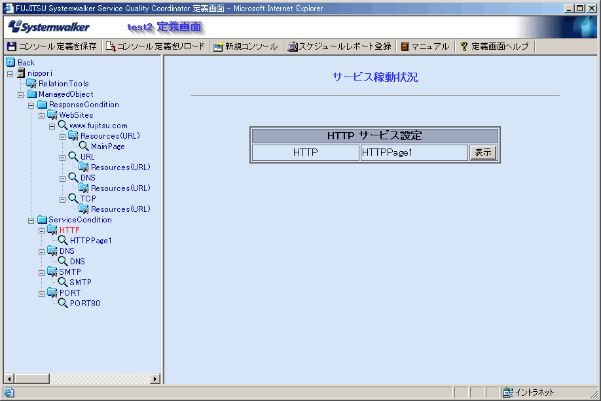The width and height of the screenshot is (601, 401).
Task: Click the new console icon in toolbar
Action: (219, 46)
